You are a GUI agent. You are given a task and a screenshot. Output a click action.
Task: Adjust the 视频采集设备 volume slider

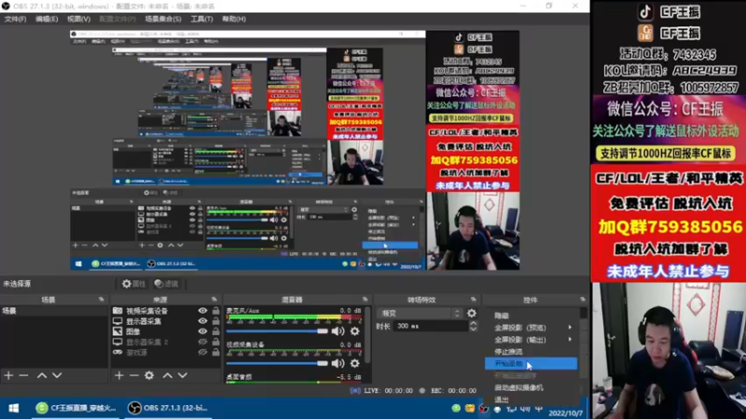[277, 363]
